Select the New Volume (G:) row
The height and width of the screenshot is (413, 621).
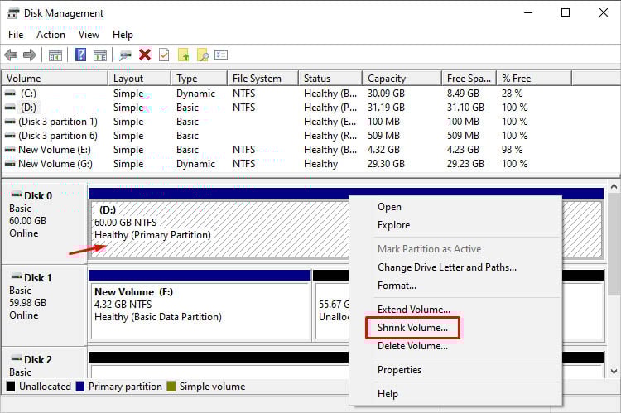pyautogui.click(x=55, y=164)
